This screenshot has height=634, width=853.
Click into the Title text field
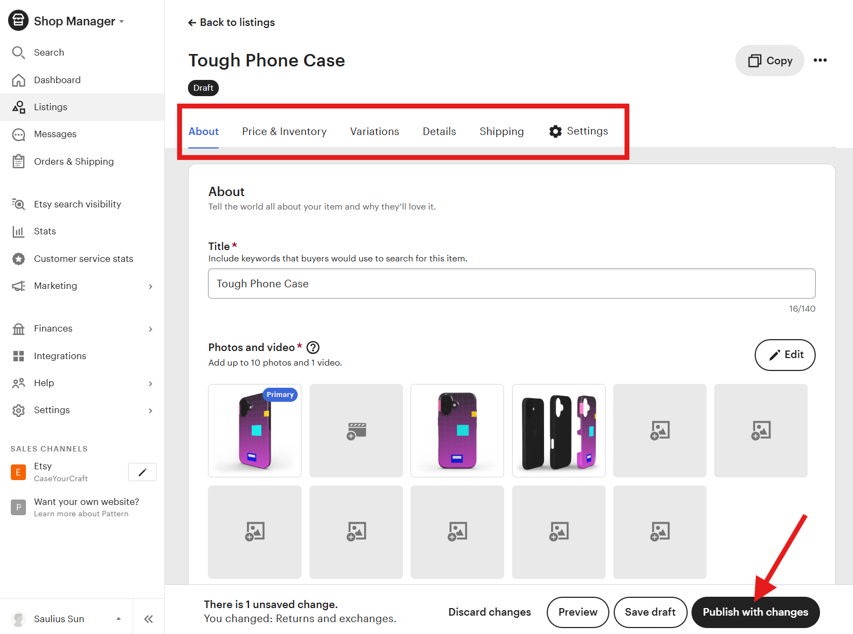[511, 284]
